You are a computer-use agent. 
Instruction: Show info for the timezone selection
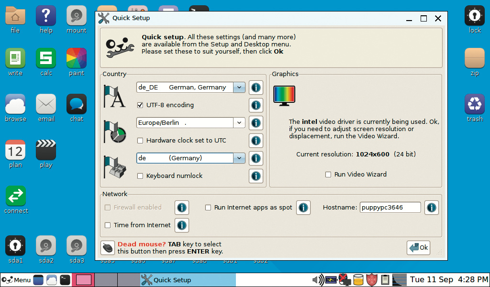tap(256, 123)
